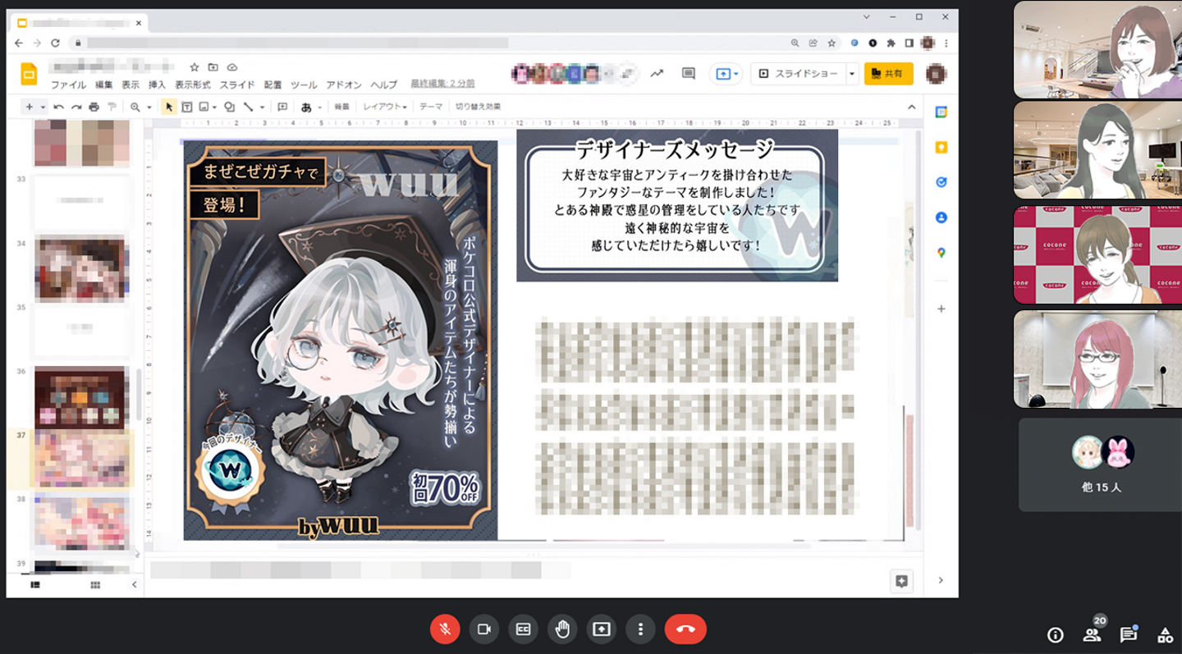The image size is (1182, 654).
Task: Open the スライド menu
Action: [237, 85]
